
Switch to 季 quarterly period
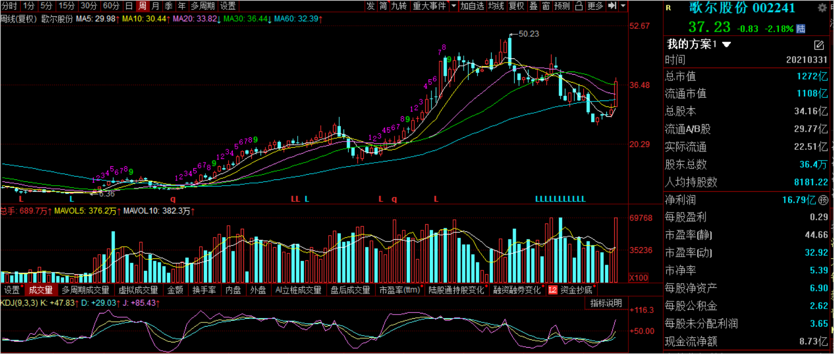tap(169, 6)
